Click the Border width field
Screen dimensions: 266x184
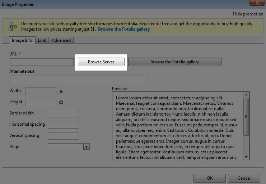63,113
